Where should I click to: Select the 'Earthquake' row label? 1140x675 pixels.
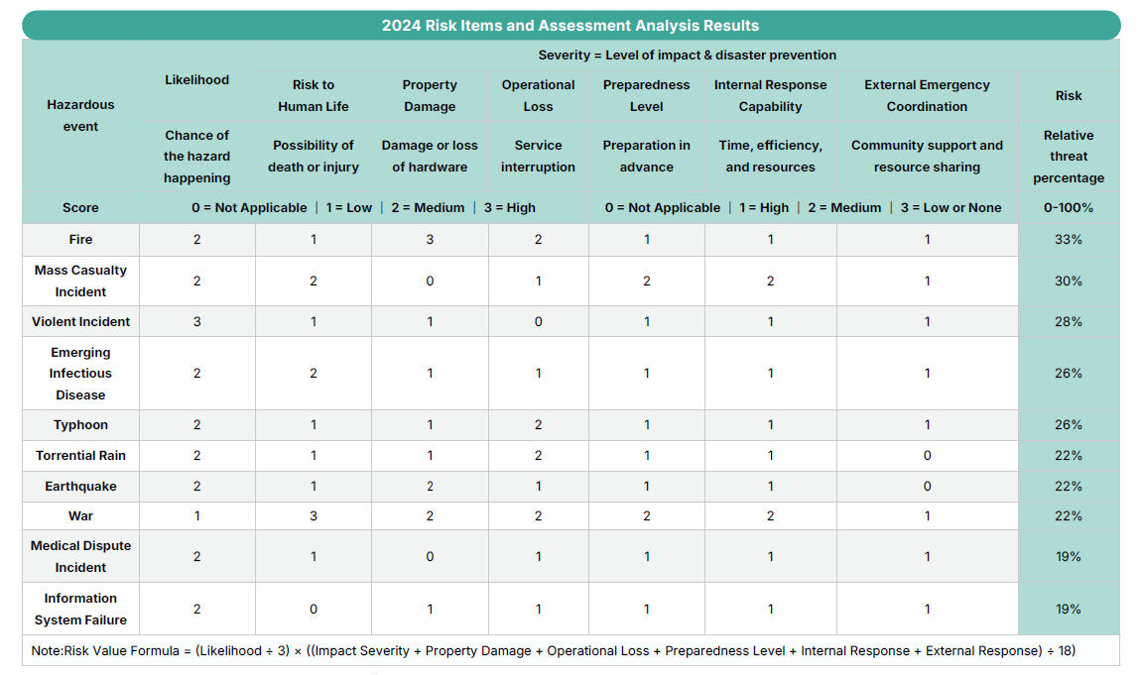[80, 487]
